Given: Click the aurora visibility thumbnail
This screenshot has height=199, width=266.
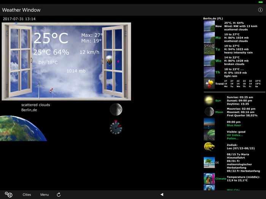Looking at the screenshot, I should [x=209, y=135].
